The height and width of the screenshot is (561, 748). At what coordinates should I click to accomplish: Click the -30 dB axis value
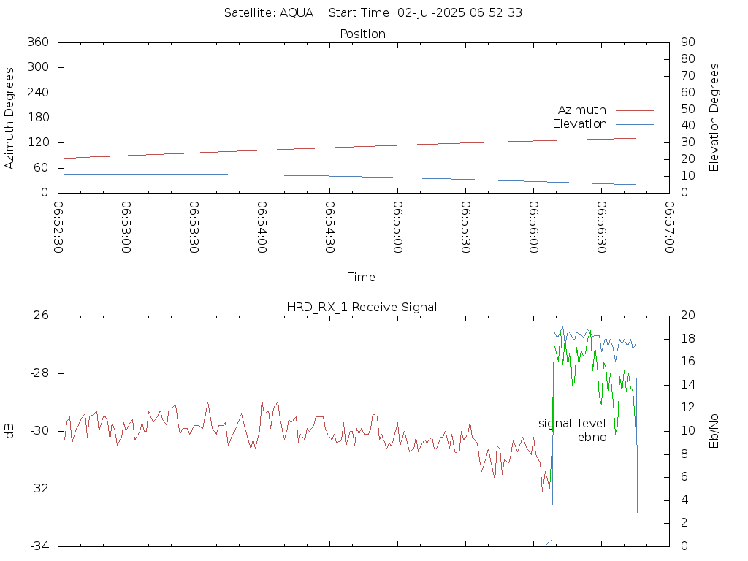pyautogui.click(x=39, y=431)
